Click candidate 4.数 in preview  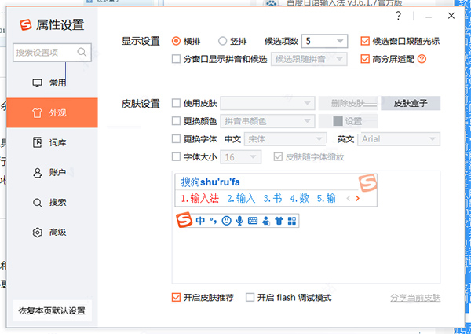pos(300,198)
